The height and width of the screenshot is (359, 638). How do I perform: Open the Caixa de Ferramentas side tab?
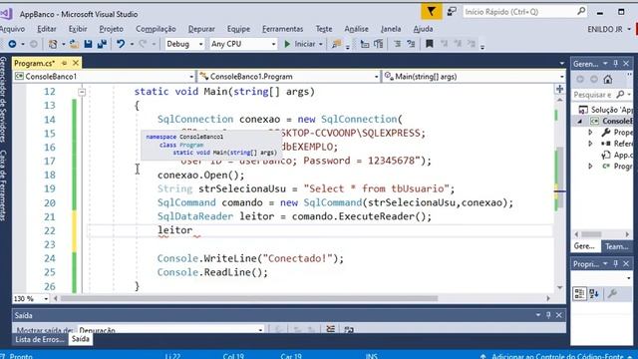pyautogui.click(x=3, y=185)
